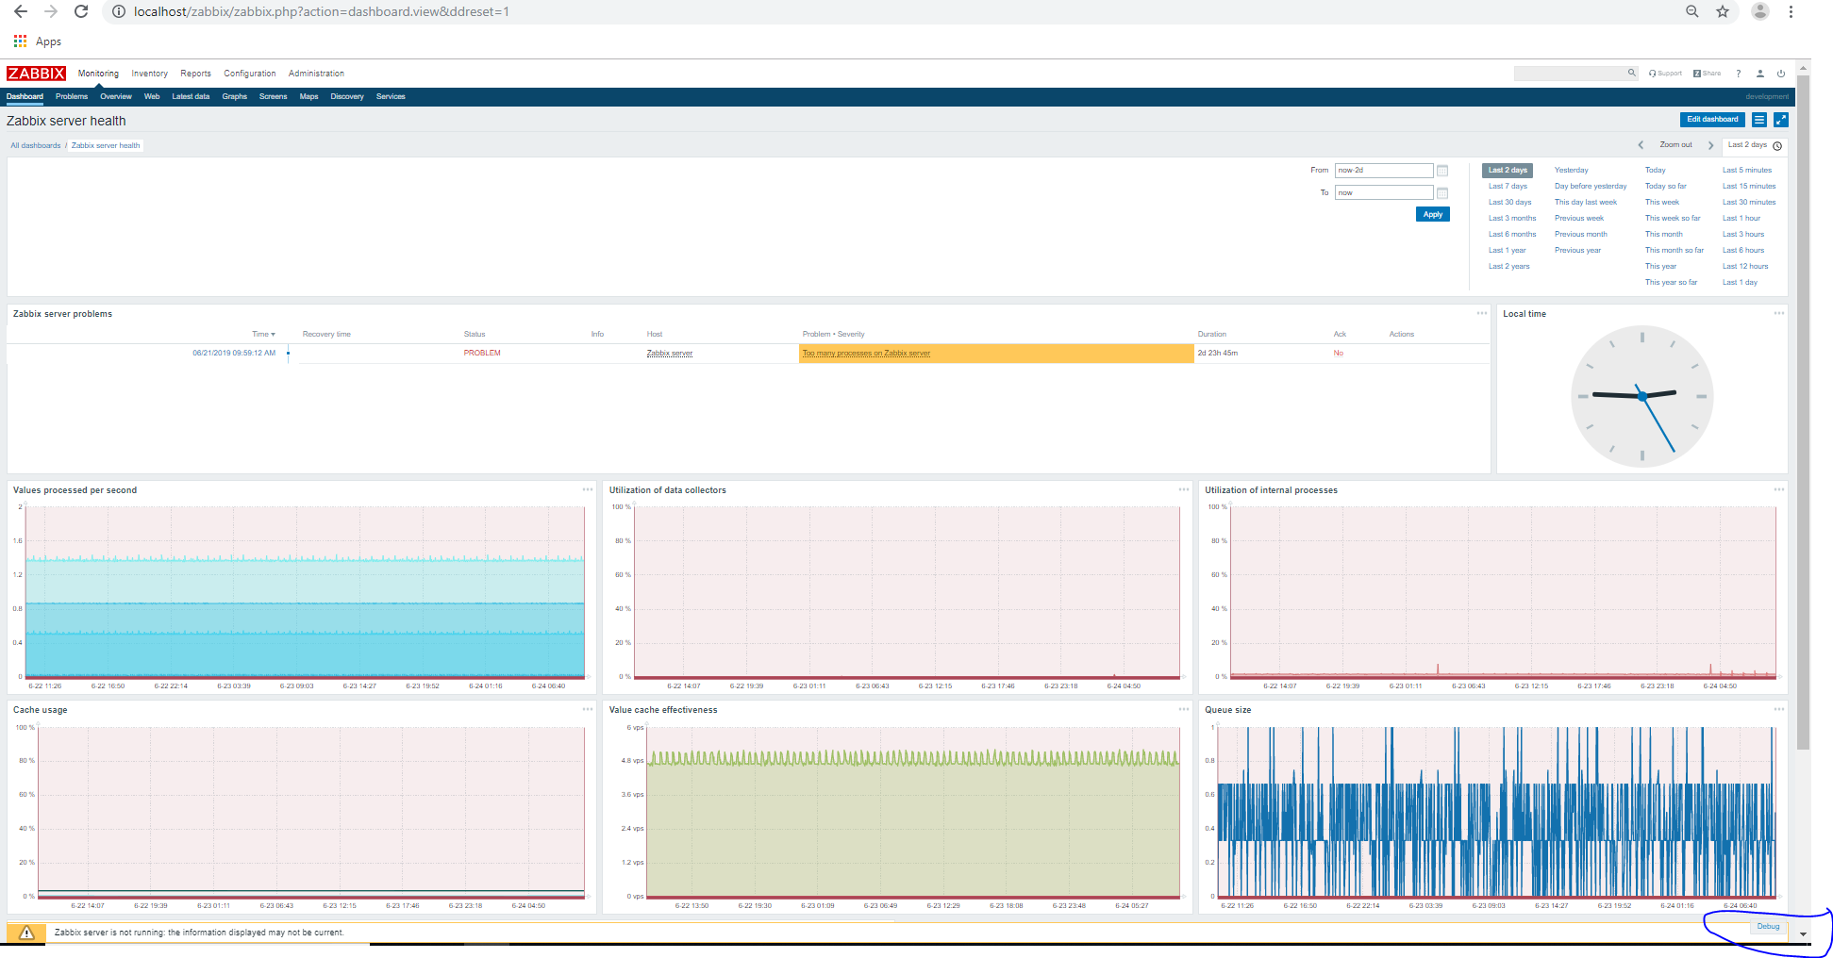
Task: Click Zoom out time range
Action: [x=1675, y=145]
